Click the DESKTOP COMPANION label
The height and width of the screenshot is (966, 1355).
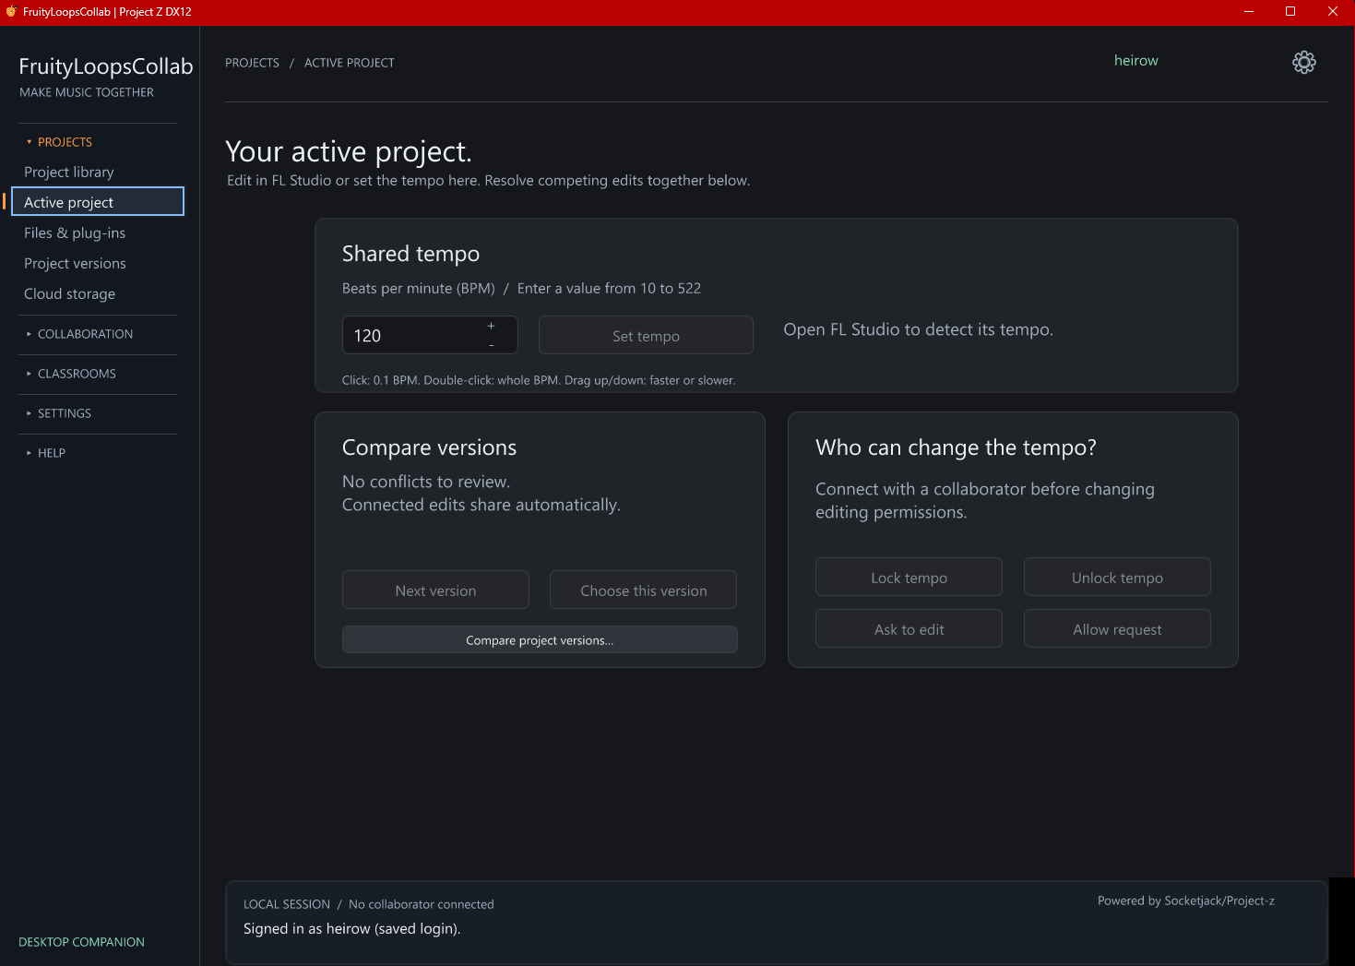(81, 942)
